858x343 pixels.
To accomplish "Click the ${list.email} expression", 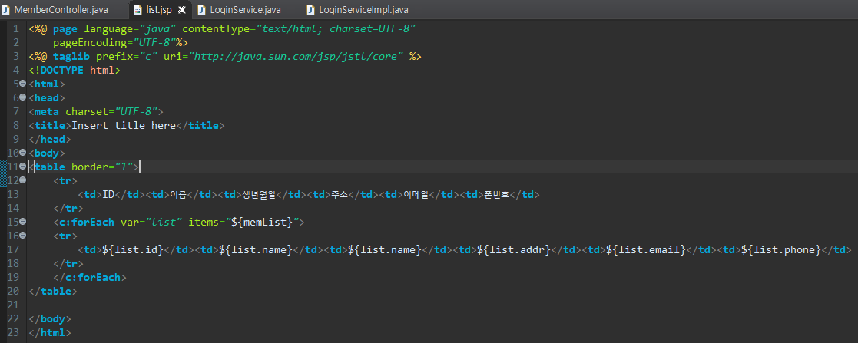I will coord(646,249).
